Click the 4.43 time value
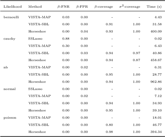 point(158,17)
